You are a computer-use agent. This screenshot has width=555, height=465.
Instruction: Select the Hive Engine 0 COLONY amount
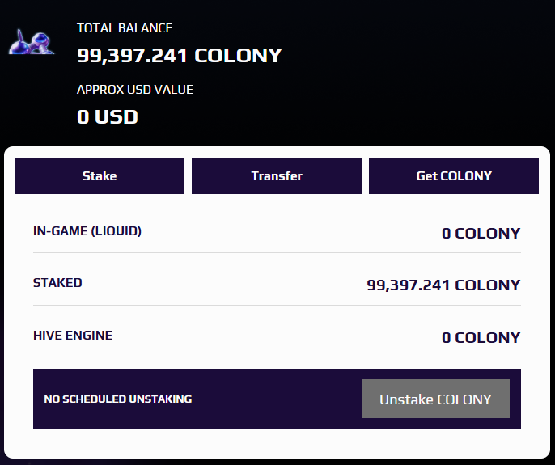point(481,337)
